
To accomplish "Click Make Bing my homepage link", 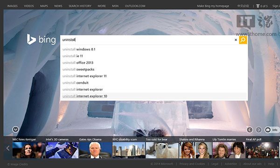I will click(213, 6).
